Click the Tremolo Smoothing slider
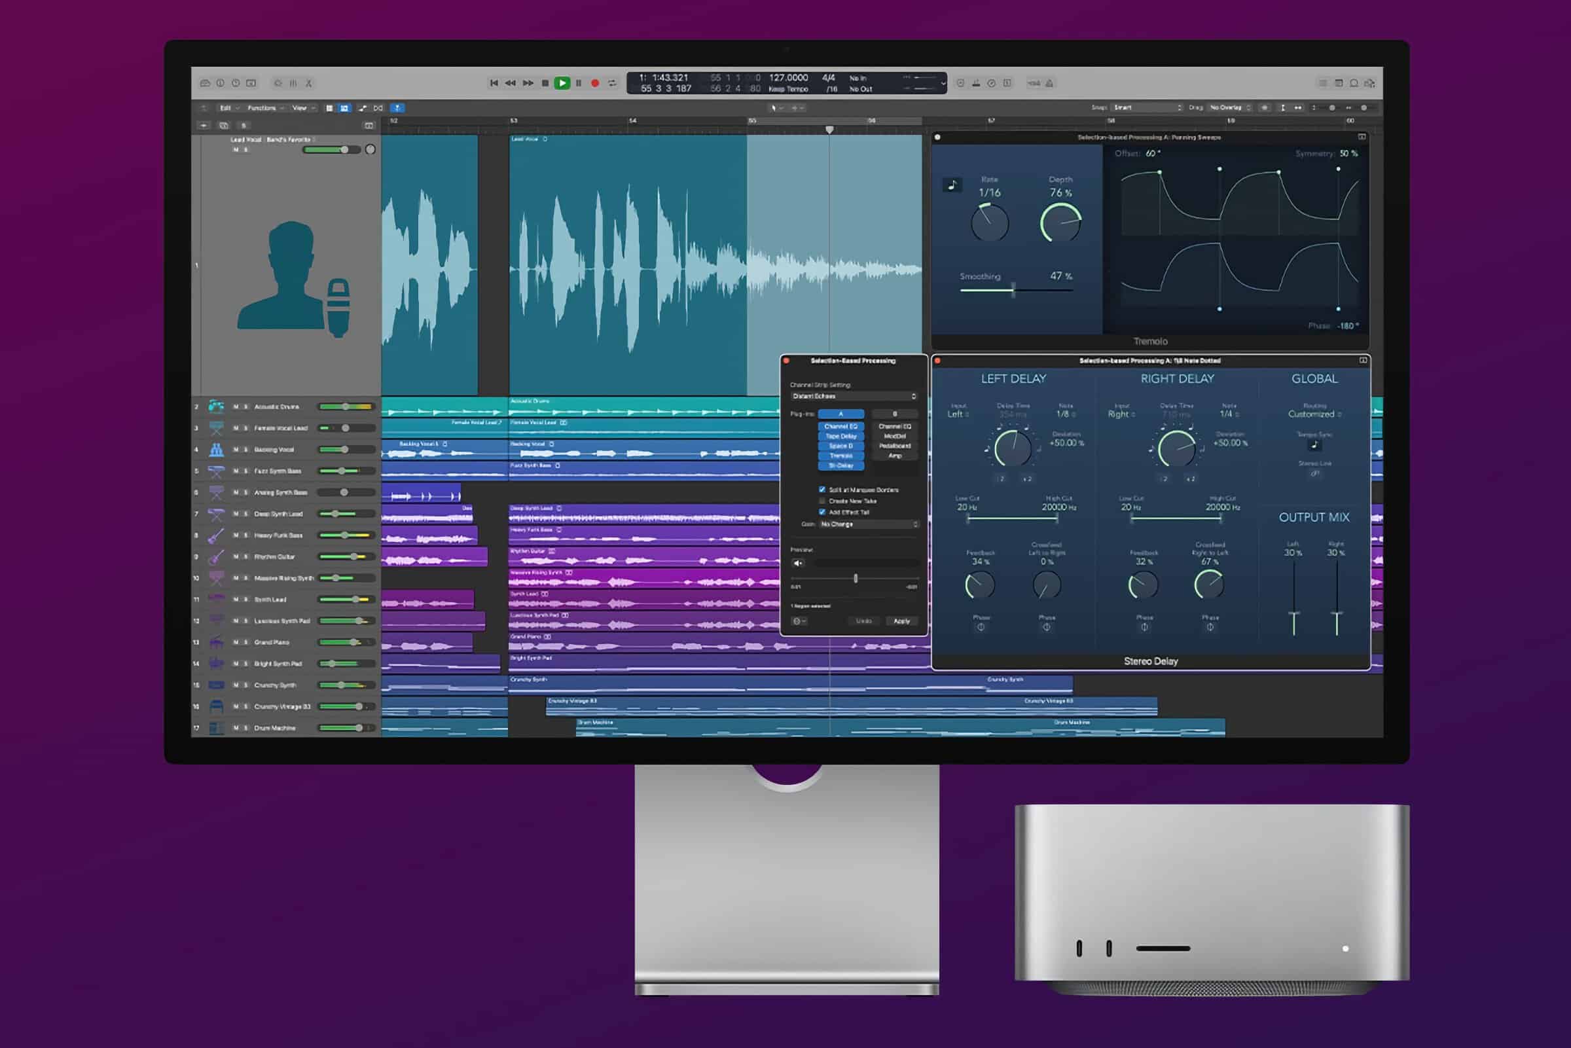The height and width of the screenshot is (1048, 1571). [x=1015, y=290]
